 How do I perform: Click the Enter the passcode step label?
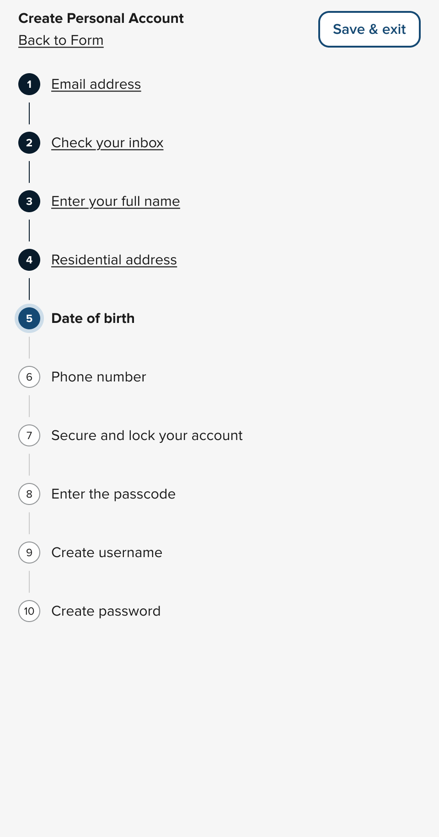(113, 494)
